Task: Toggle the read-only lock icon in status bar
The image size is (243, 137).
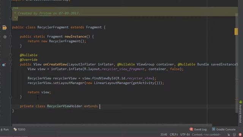Action: [229, 135]
